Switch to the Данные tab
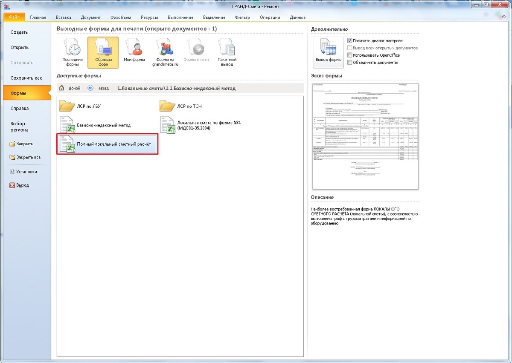 tap(297, 17)
